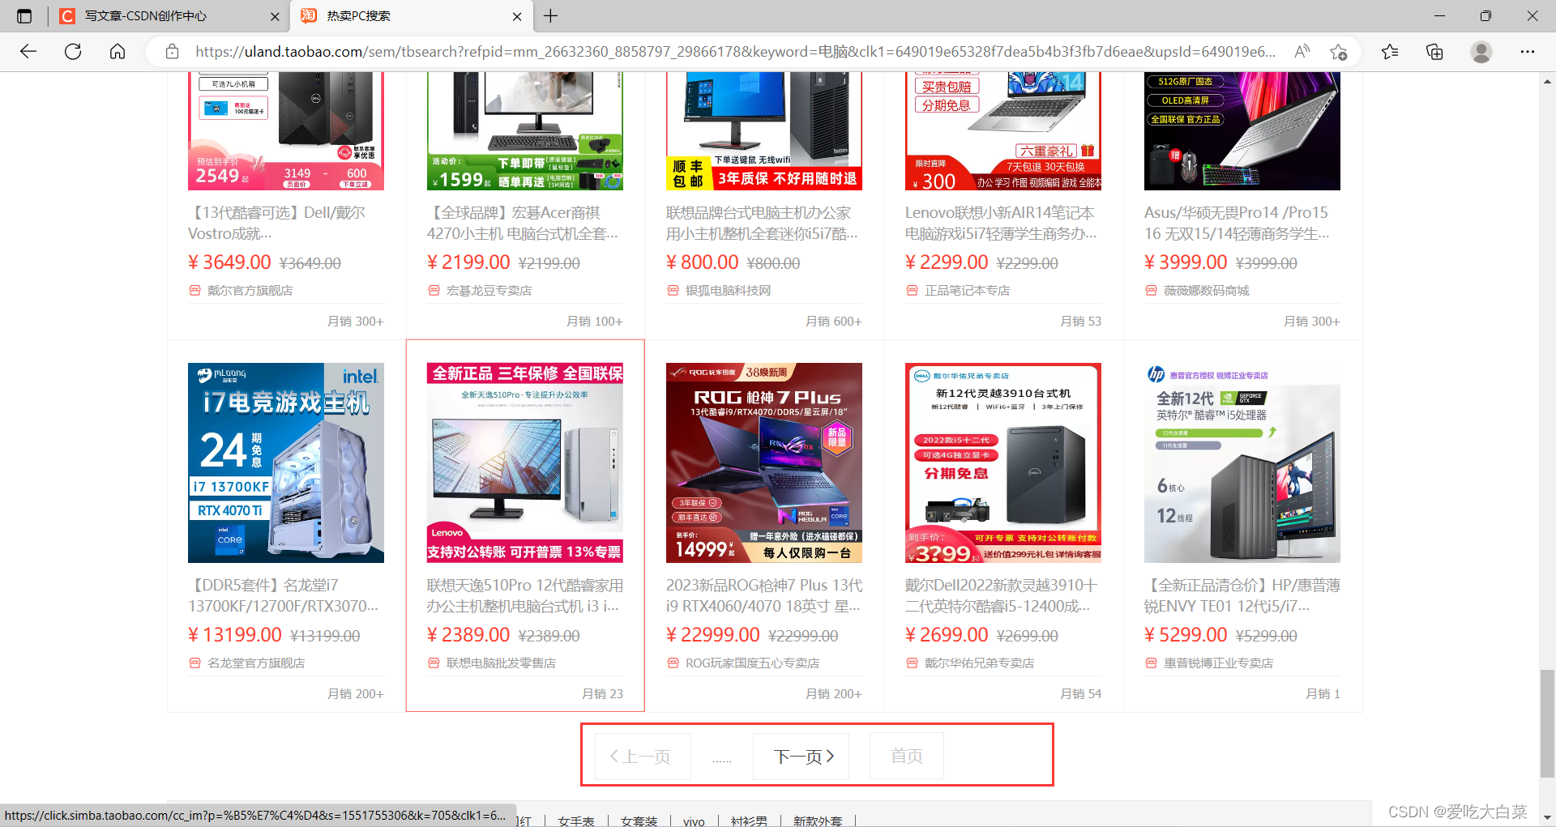Click shop icon beside 银狐电脑科技网

click(673, 290)
